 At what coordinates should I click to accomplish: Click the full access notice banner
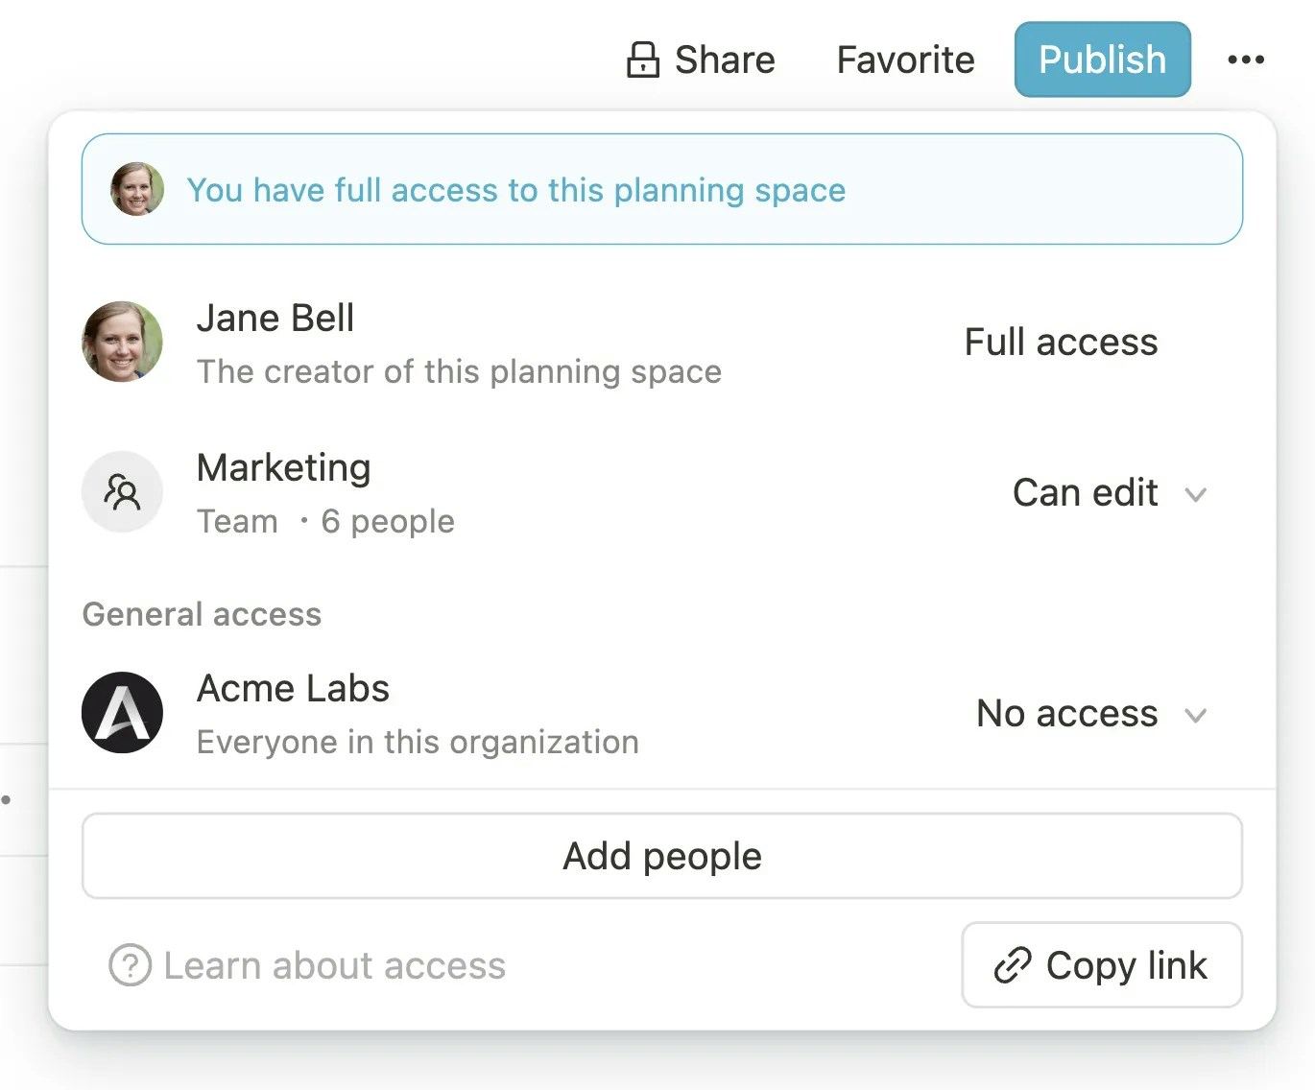point(662,189)
